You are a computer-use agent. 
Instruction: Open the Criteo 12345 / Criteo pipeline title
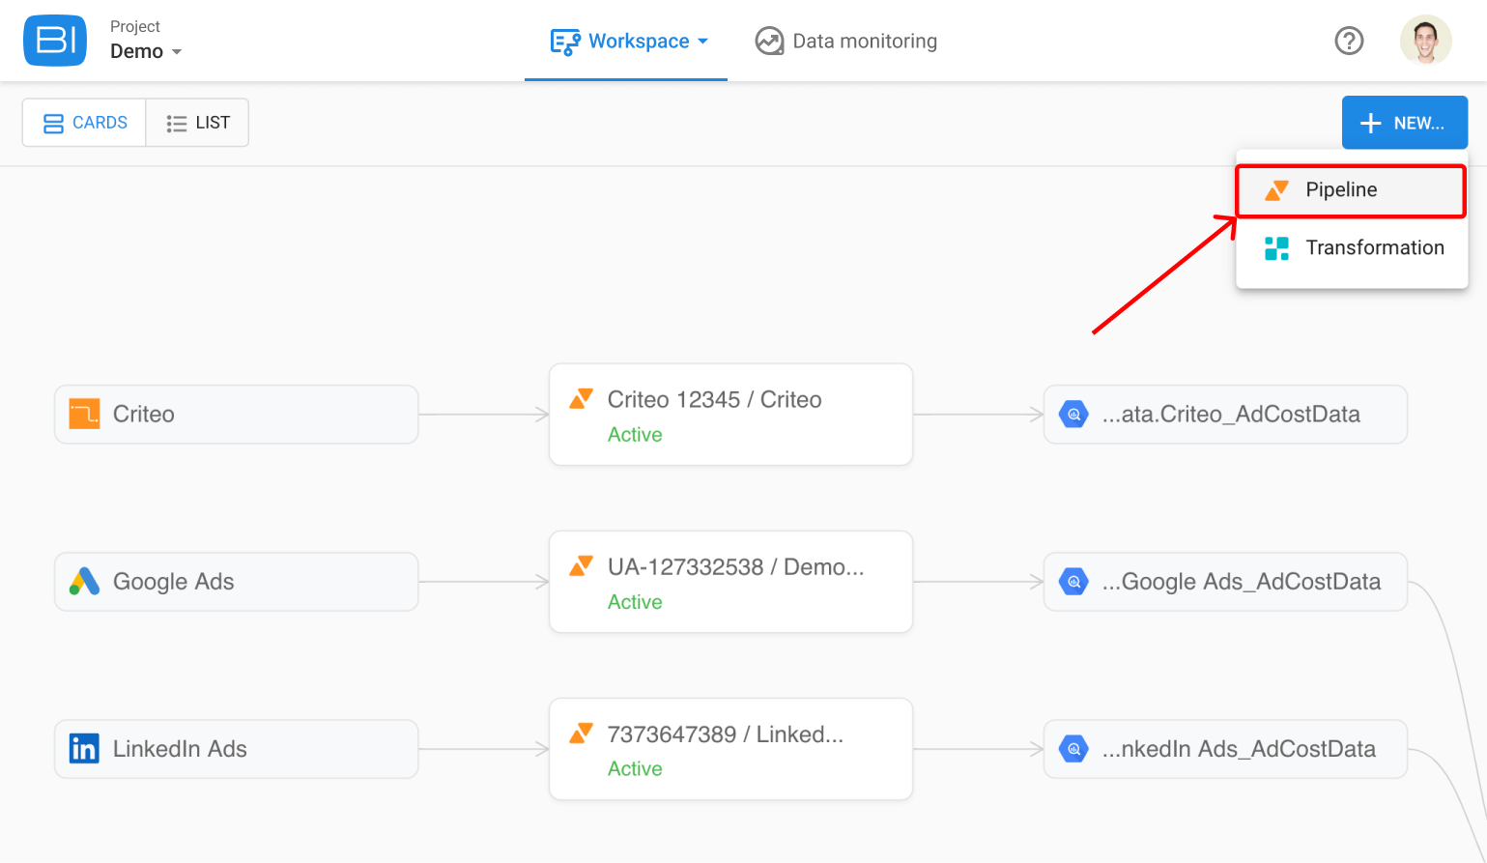click(714, 399)
